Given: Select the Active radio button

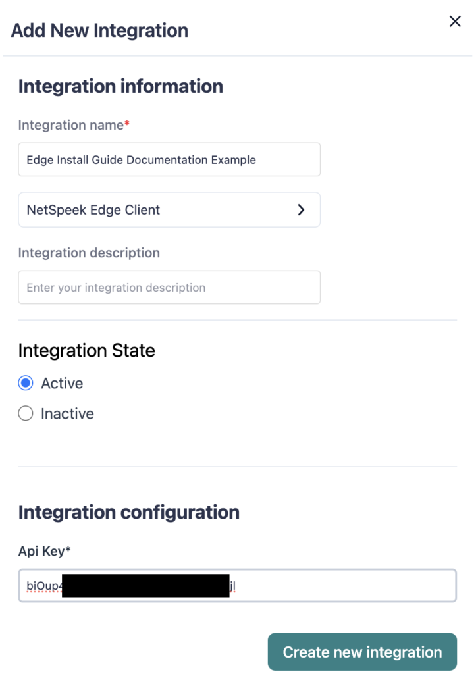Looking at the screenshot, I should [x=26, y=383].
